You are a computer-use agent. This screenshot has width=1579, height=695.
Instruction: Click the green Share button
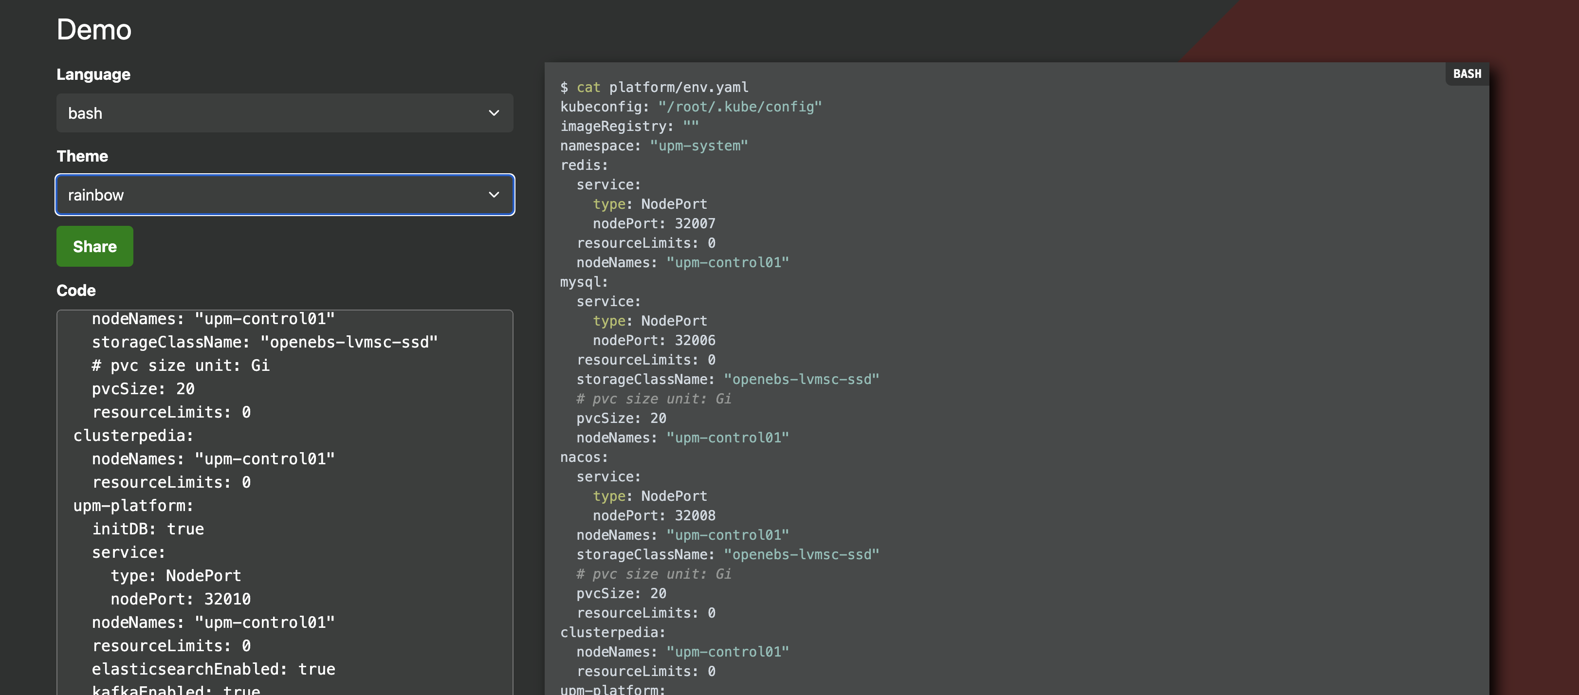point(94,246)
